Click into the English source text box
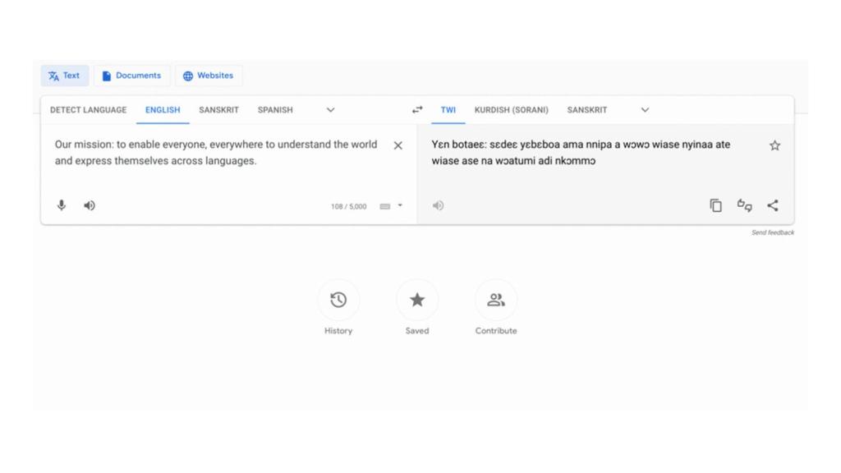 click(216, 153)
